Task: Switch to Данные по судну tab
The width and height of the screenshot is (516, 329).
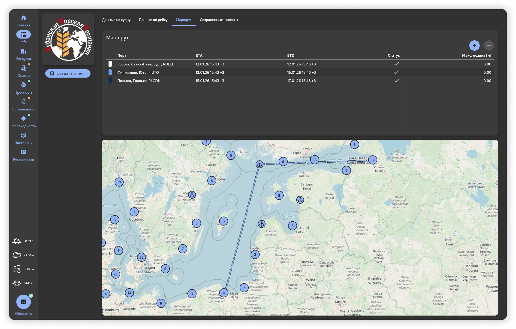Action: pyautogui.click(x=116, y=20)
